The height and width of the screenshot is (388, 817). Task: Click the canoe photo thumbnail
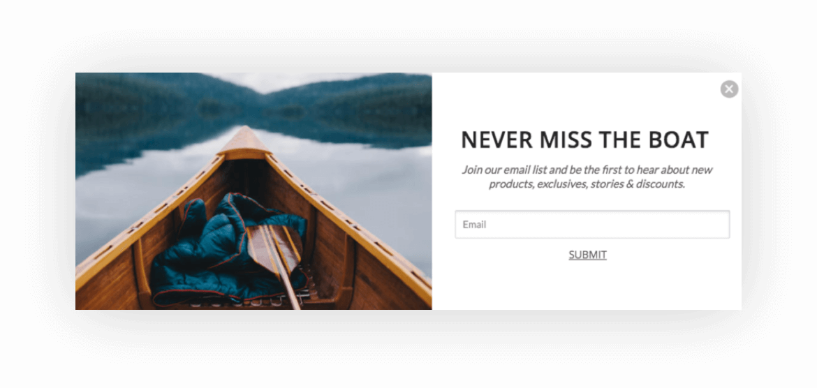point(253,191)
